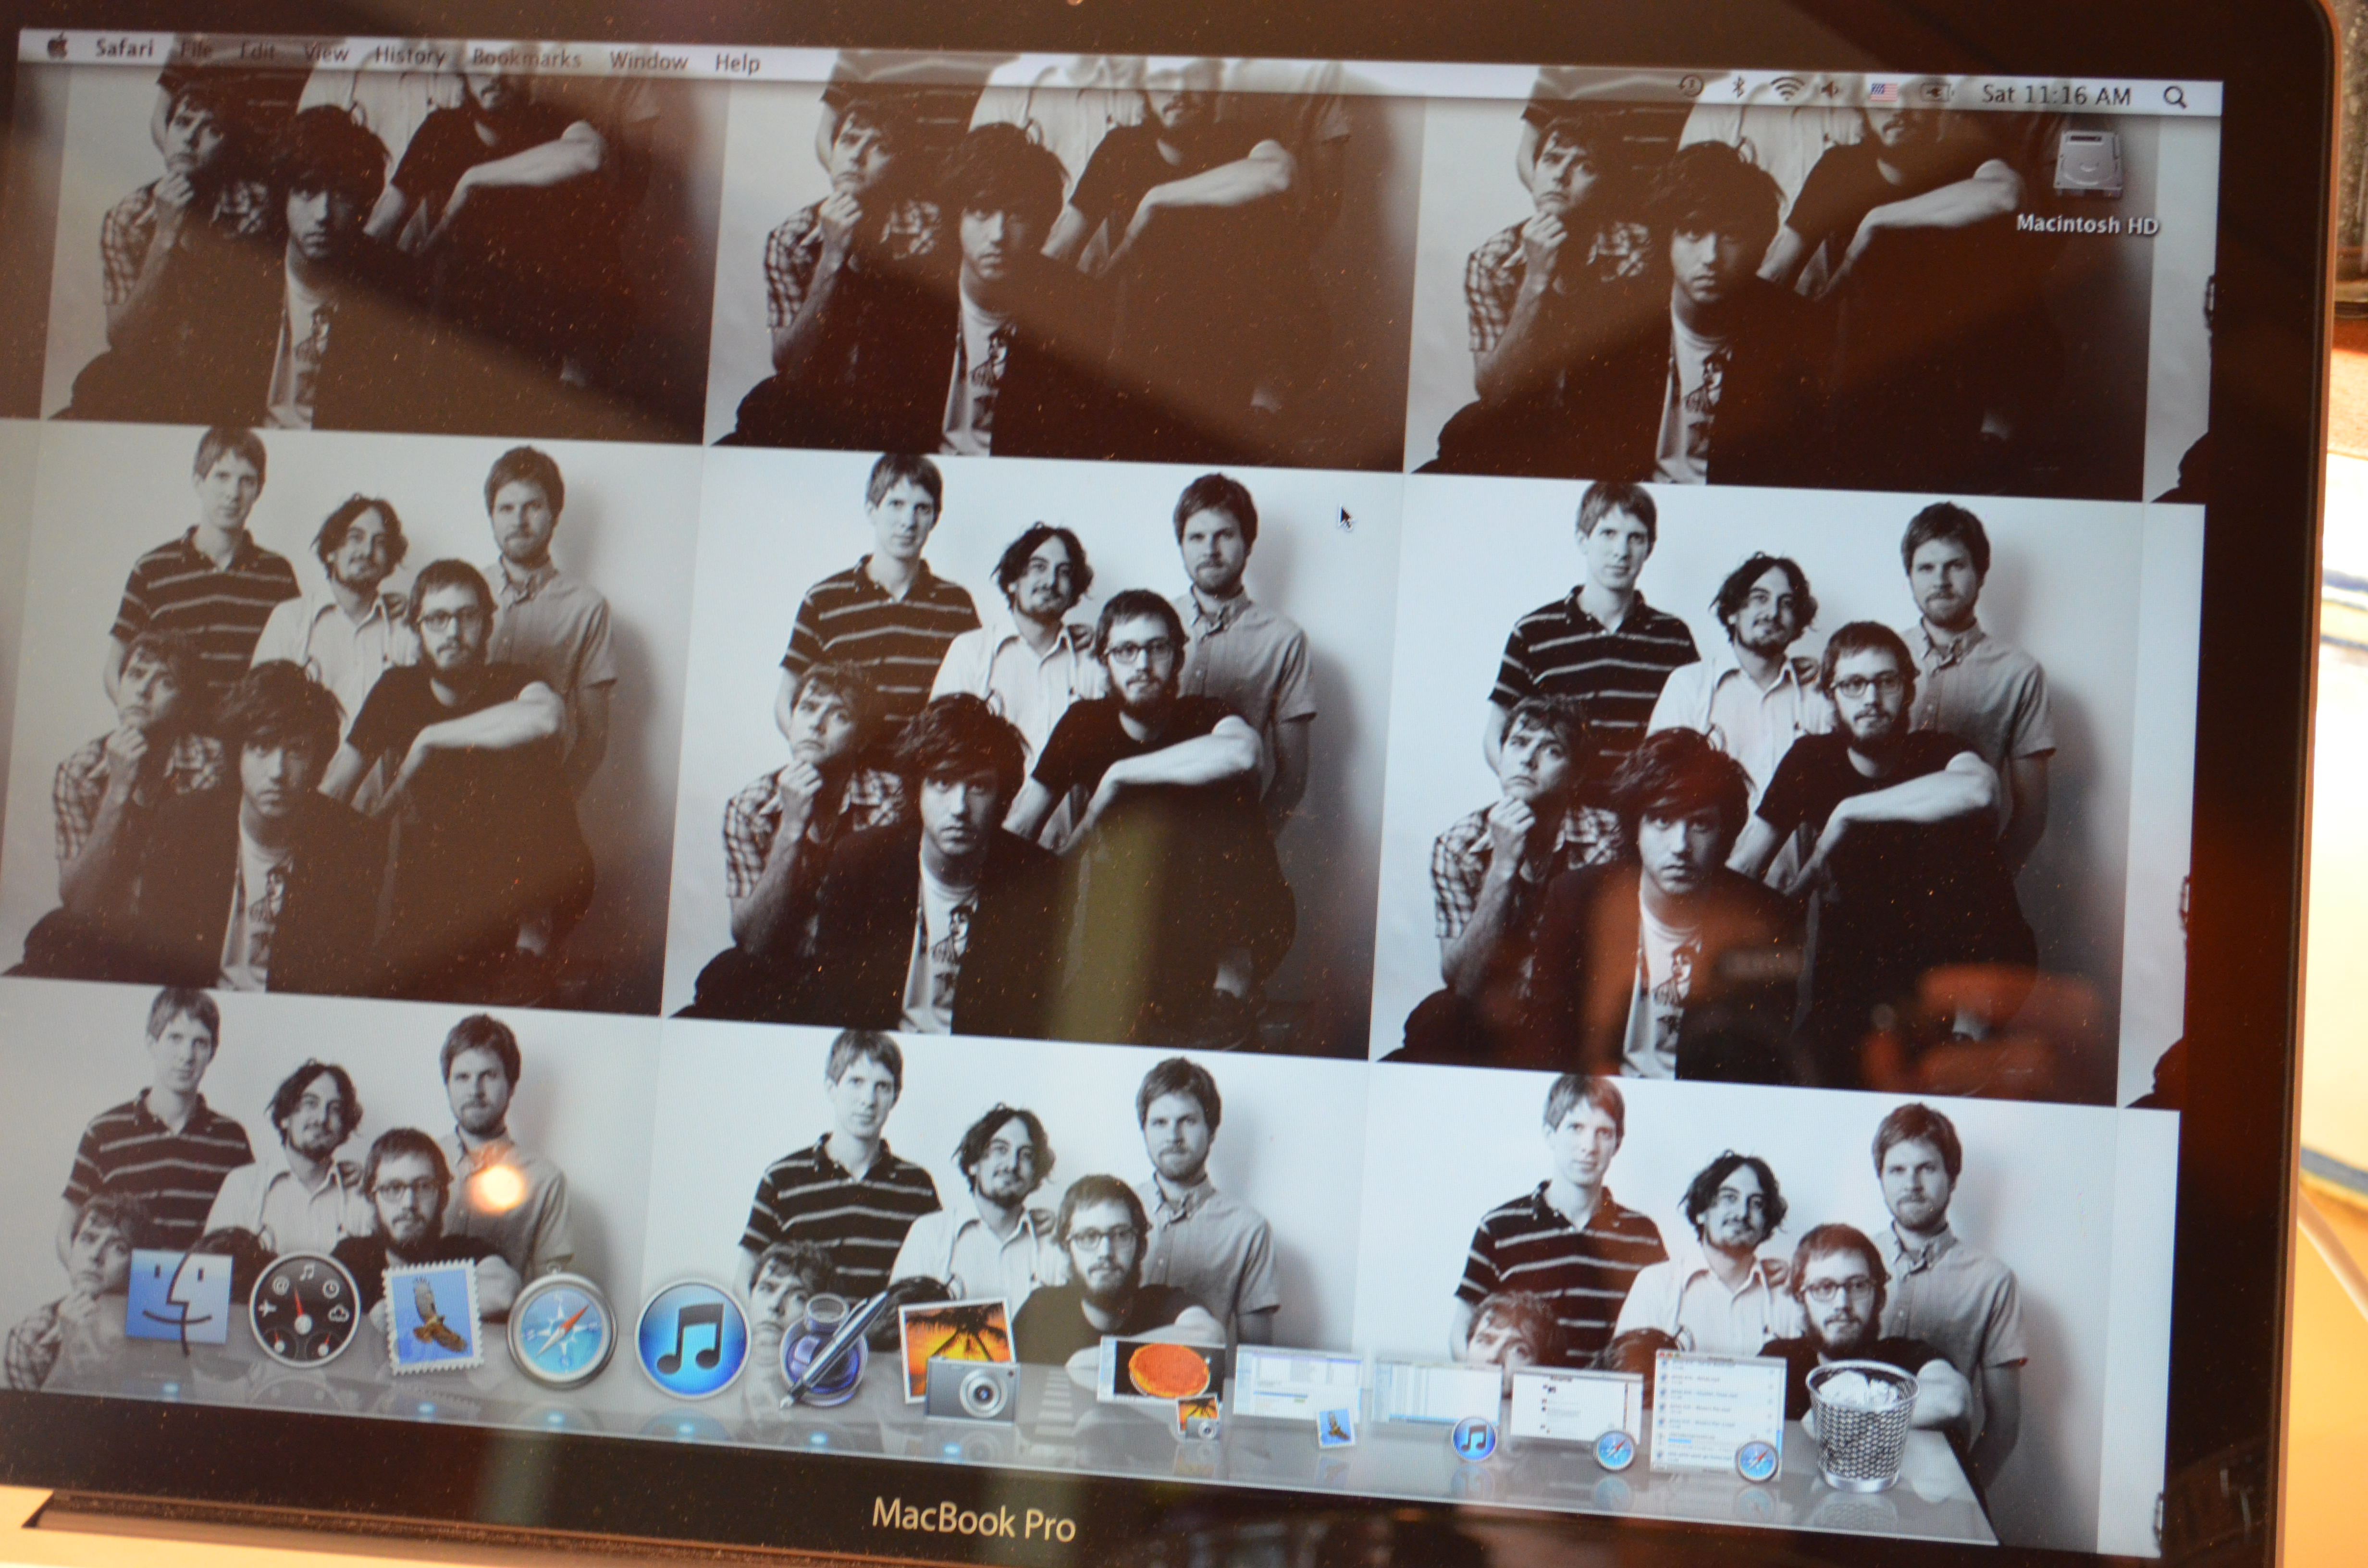Open the Time Machine status menu
The width and height of the screenshot is (2368, 1568).
(x=1691, y=86)
